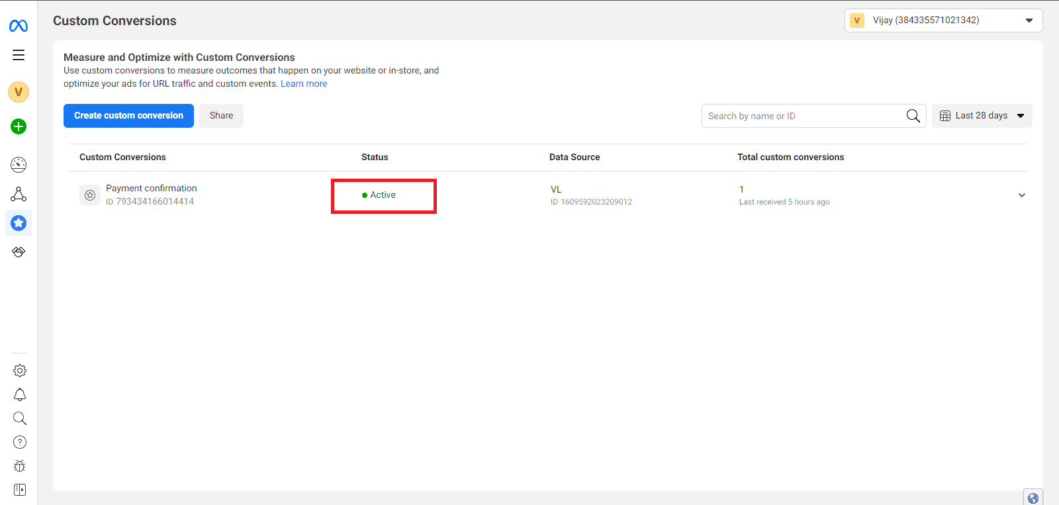The image size is (1059, 505).
Task: Open the Overview gauge icon in sidebar
Action: pyautogui.click(x=19, y=165)
